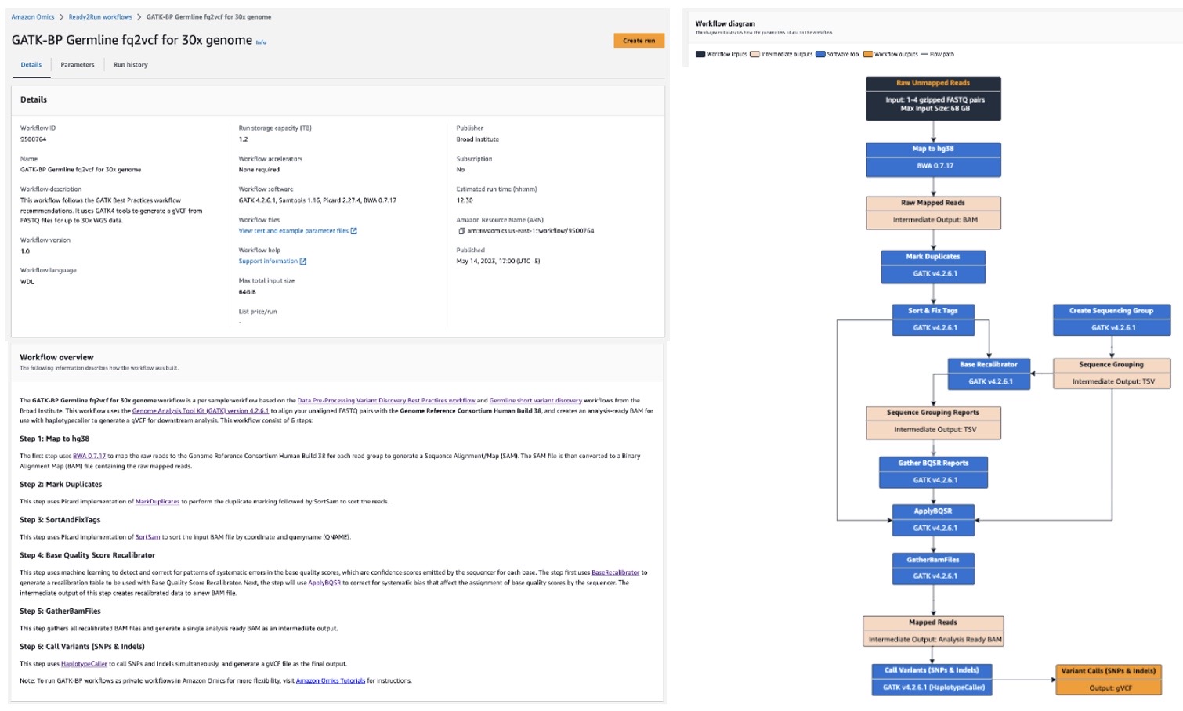The image size is (1183, 711).
Task: Follow the MarkDuplicates link in Step 2
Action: (x=157, y=502)
